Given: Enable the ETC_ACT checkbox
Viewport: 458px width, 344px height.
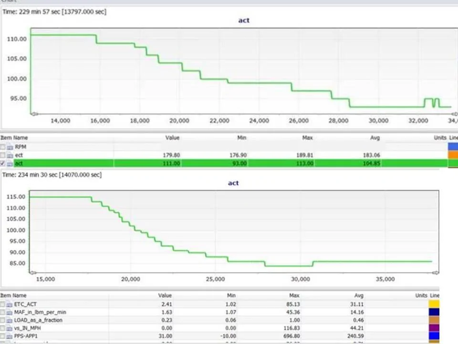Looking at the screenshot, I should click(x=3, y=304).
